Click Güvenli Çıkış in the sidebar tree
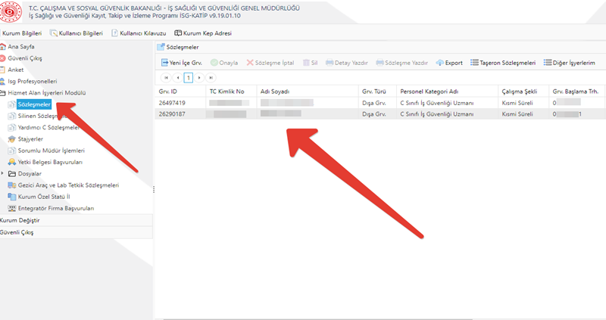The width and height of the screenshot is (606, 320). 26,57
